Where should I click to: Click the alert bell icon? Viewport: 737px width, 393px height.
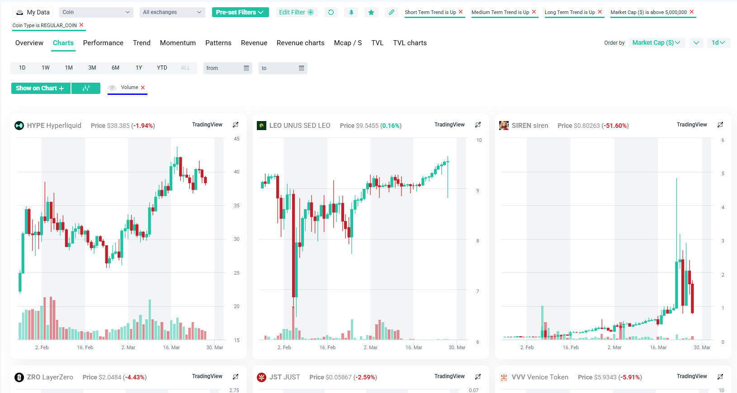point(351,12)
